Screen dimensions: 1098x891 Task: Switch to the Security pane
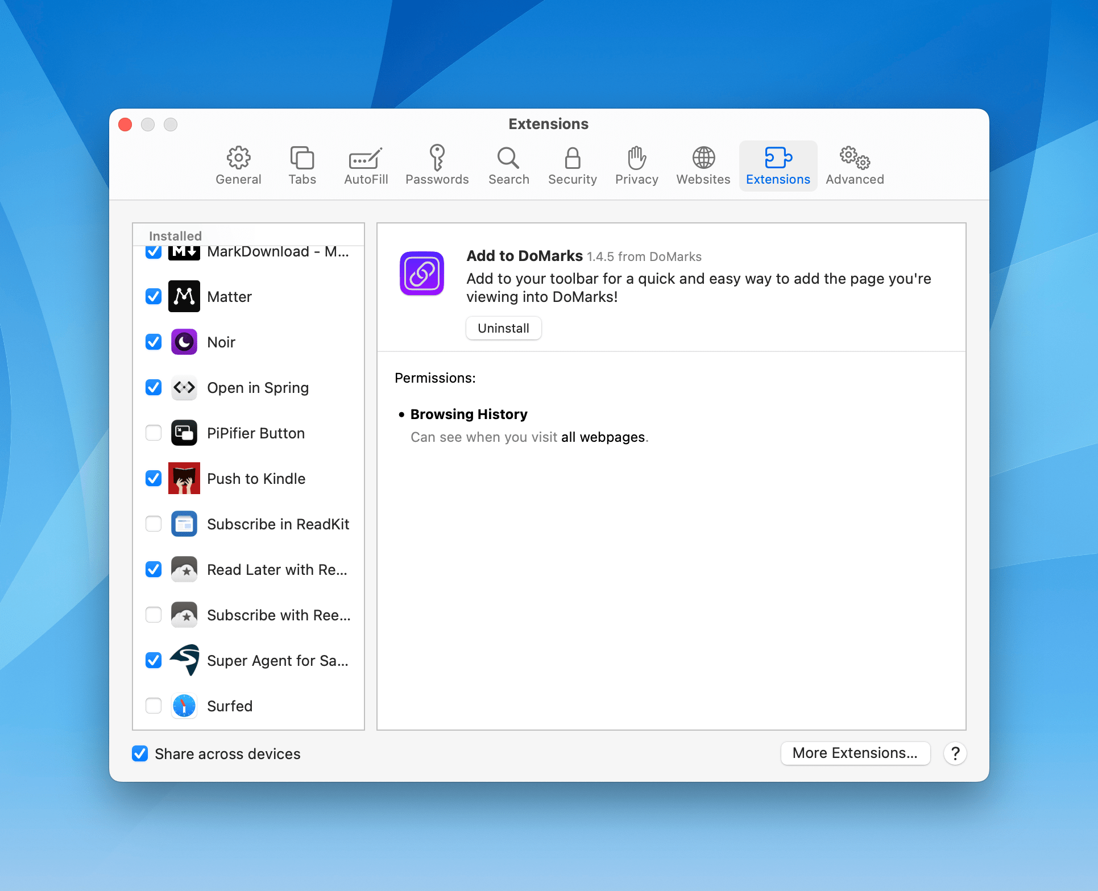[572, 165]
